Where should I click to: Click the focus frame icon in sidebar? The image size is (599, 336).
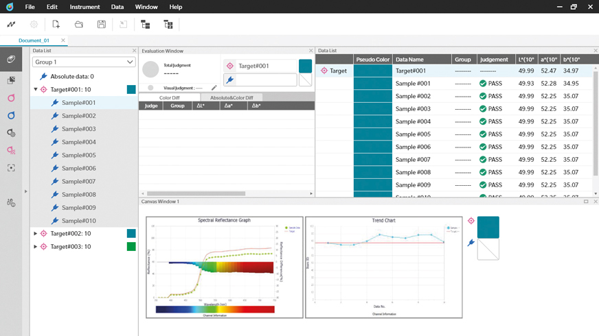tap(11, 168)
